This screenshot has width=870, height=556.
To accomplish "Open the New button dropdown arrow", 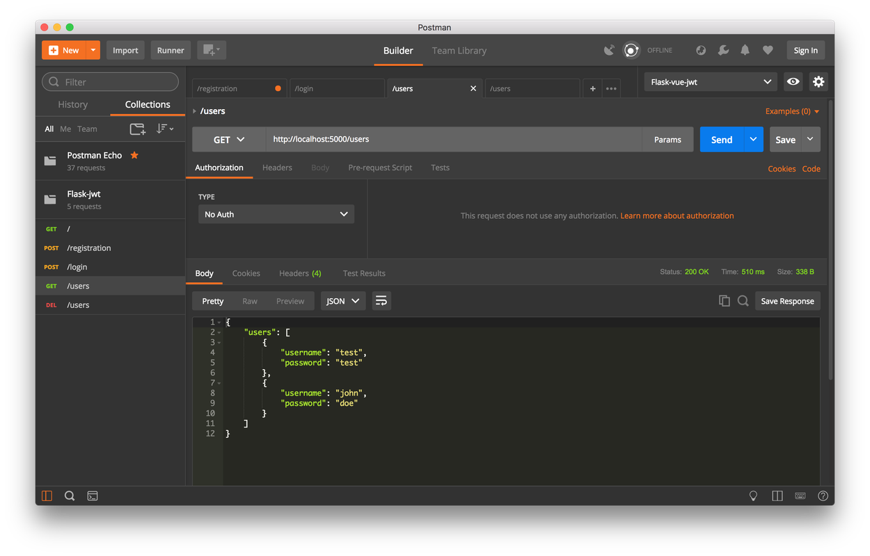I will pos(93,50).
